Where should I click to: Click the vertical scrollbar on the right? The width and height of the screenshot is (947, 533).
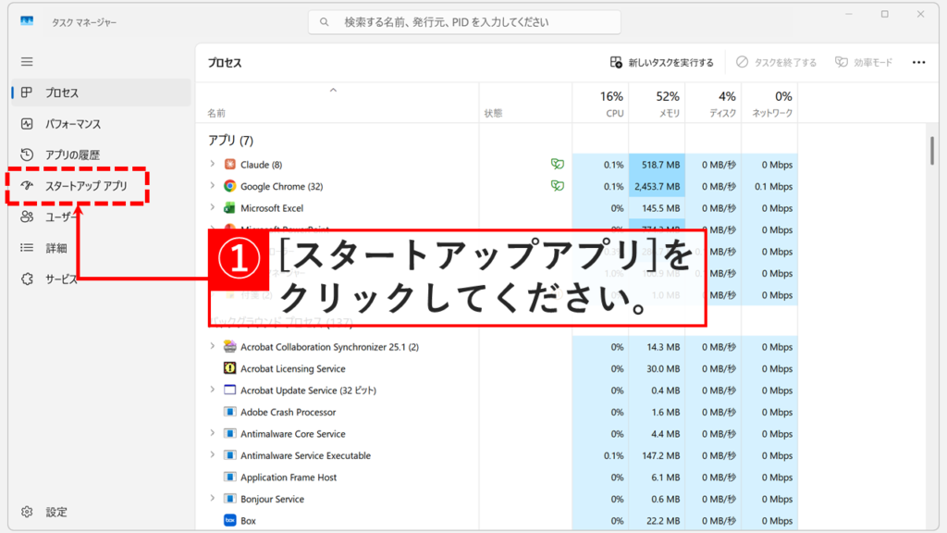(933, 151)
